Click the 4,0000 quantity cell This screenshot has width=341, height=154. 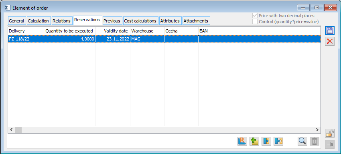[69, 39]
